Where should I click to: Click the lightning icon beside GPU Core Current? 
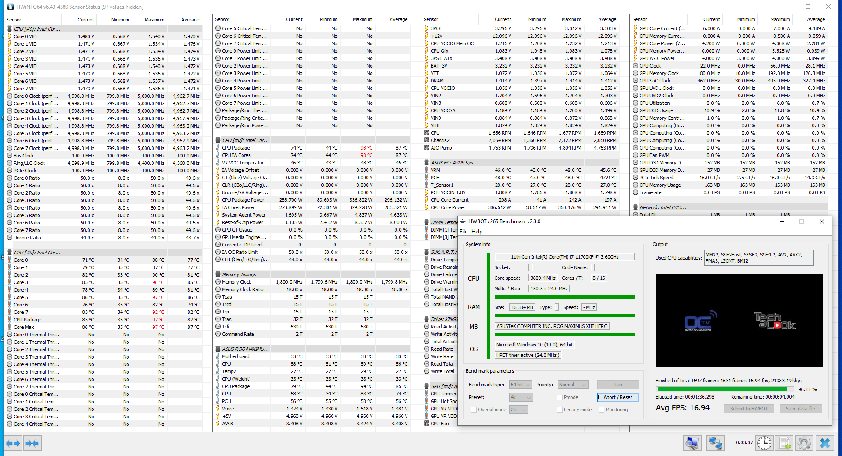point(635,28)
